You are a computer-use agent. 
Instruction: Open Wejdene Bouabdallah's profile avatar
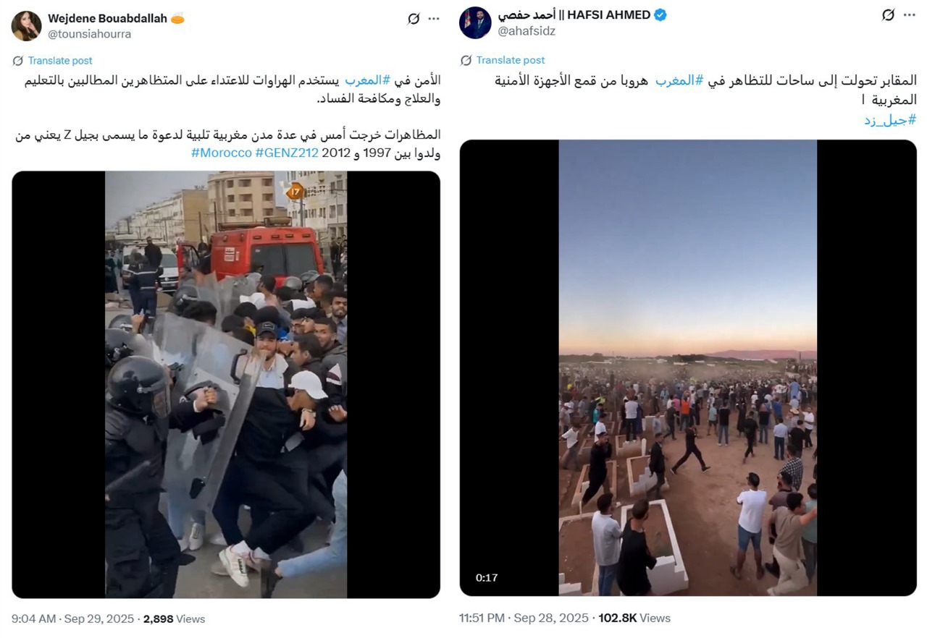pos(26,26)
